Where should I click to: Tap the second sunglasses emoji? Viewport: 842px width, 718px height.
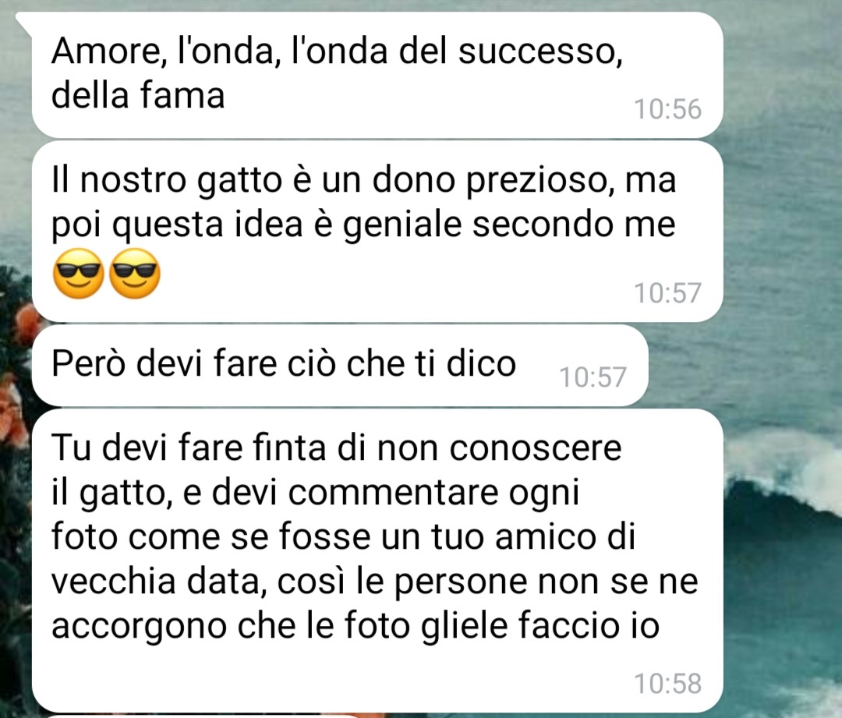[134, 274]
